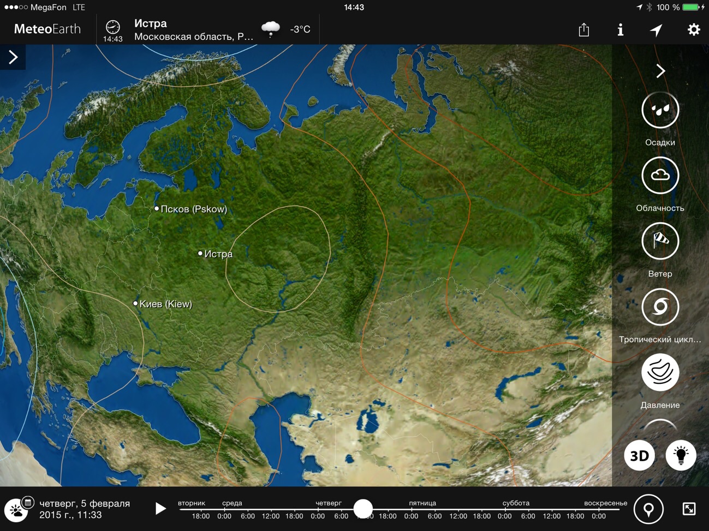Toggle the Облачность cloud cover layer
The width and height of the screenshot is (709, 531).
click(660, 176)
